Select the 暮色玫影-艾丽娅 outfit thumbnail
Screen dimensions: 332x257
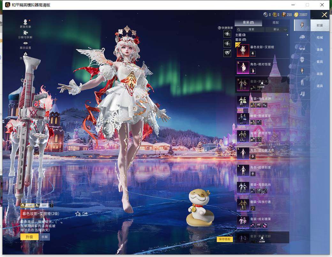243,50
